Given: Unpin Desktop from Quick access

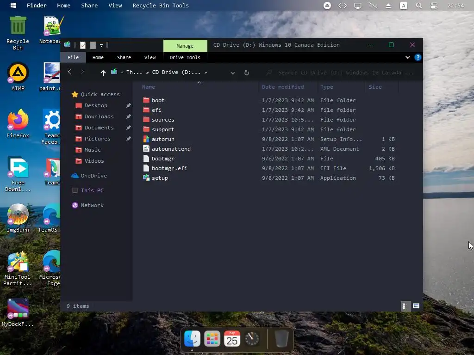Looking at the screenshot, I should [x=129, y=105].
